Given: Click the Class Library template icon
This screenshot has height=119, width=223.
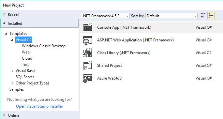Looking at the screenshot, I should [88, 53].
